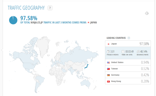156x96 pixels.
Task: Click the 00:03:49 time on site value
Action: coord(129,52)
